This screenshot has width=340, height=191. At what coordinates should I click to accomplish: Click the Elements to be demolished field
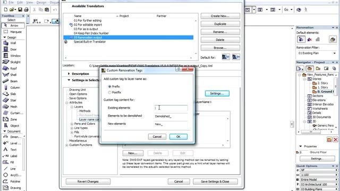(171, 116)
